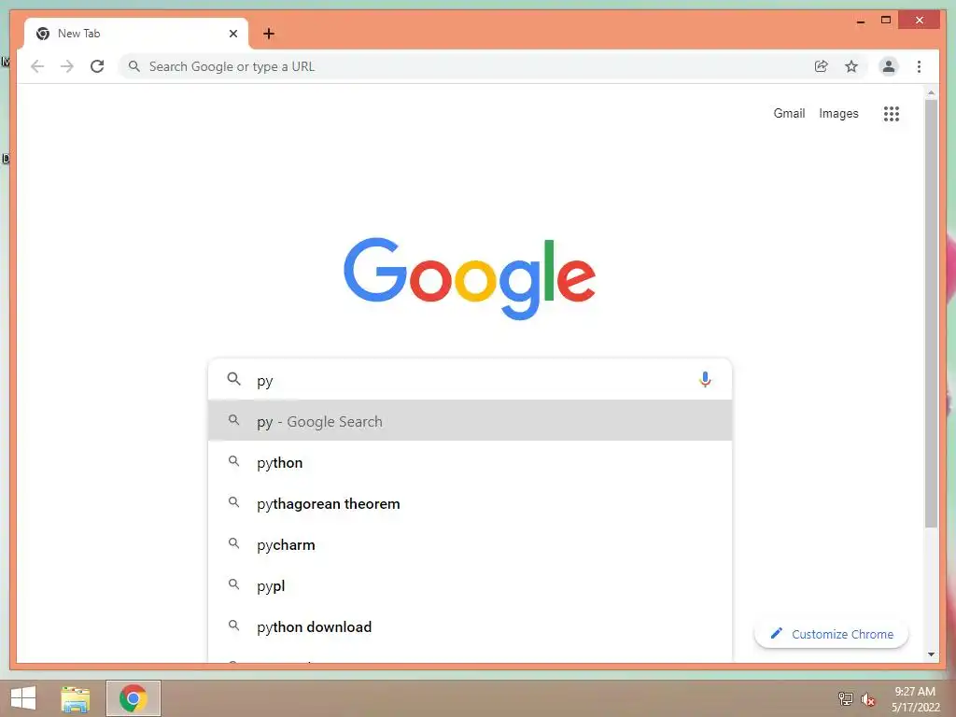Minimize the Chrome window

point(860,21)
